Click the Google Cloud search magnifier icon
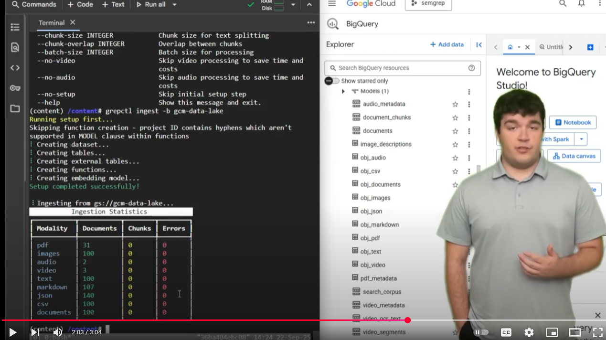The height and width of the screenshot is (340, 606). click(x=563, y=3)
